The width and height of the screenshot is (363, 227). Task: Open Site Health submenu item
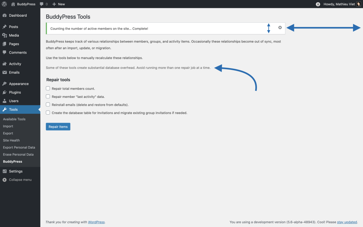(11, 140)
